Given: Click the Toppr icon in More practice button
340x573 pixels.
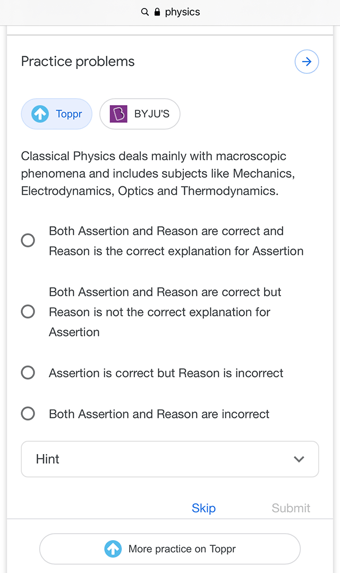Looking at the screenshot, I should 113,549.
